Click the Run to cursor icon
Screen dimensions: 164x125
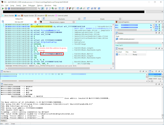[56, 8]
